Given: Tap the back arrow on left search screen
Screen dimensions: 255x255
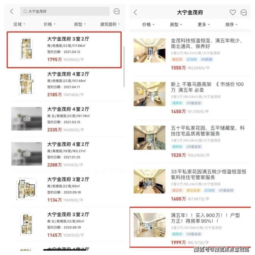Looking at the screenshot, I should click(x=12, y=11).
